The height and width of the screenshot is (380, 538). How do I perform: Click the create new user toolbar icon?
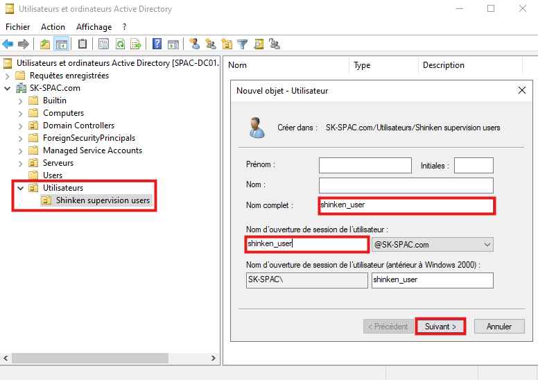point(194,44)
